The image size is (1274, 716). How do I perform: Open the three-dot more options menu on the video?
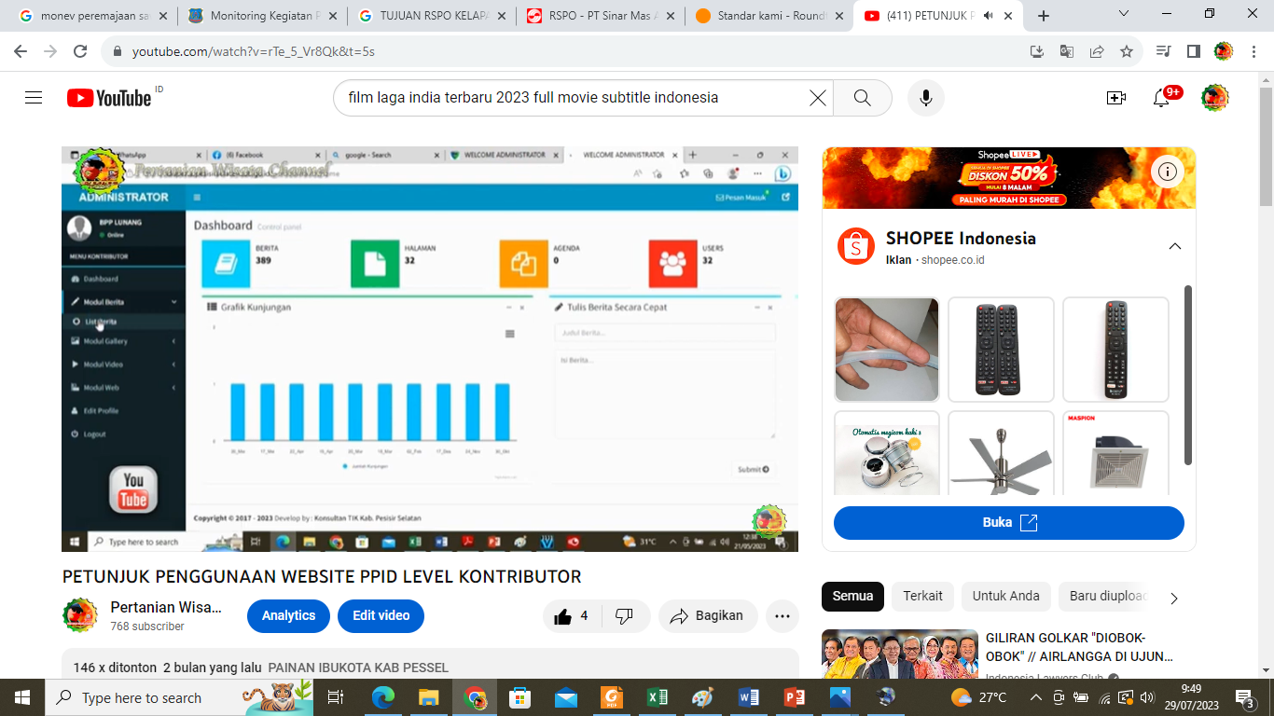(x=782, y=615)
